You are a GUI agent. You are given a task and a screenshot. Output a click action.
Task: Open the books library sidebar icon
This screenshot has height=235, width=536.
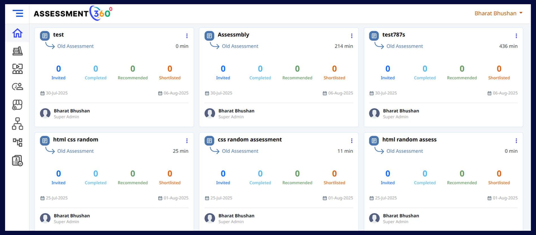click(18, 51)
